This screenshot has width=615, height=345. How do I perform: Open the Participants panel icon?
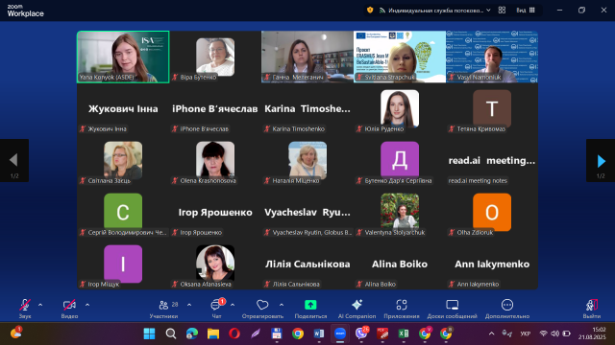[x=164, y=305]
